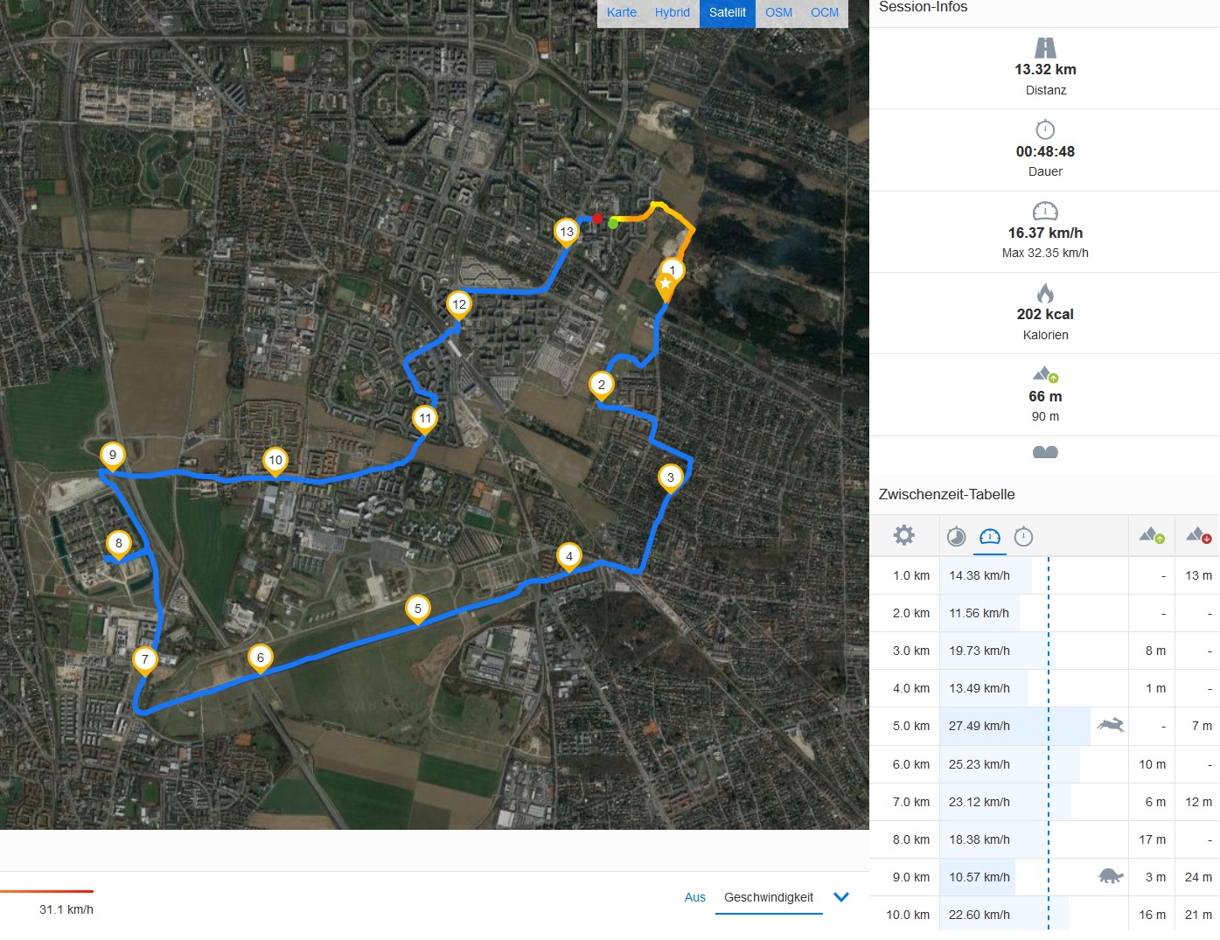This screenshot has width=1220, height=940.
Task: Click the elevation loss column icon
Action: tap(1198, 535)
